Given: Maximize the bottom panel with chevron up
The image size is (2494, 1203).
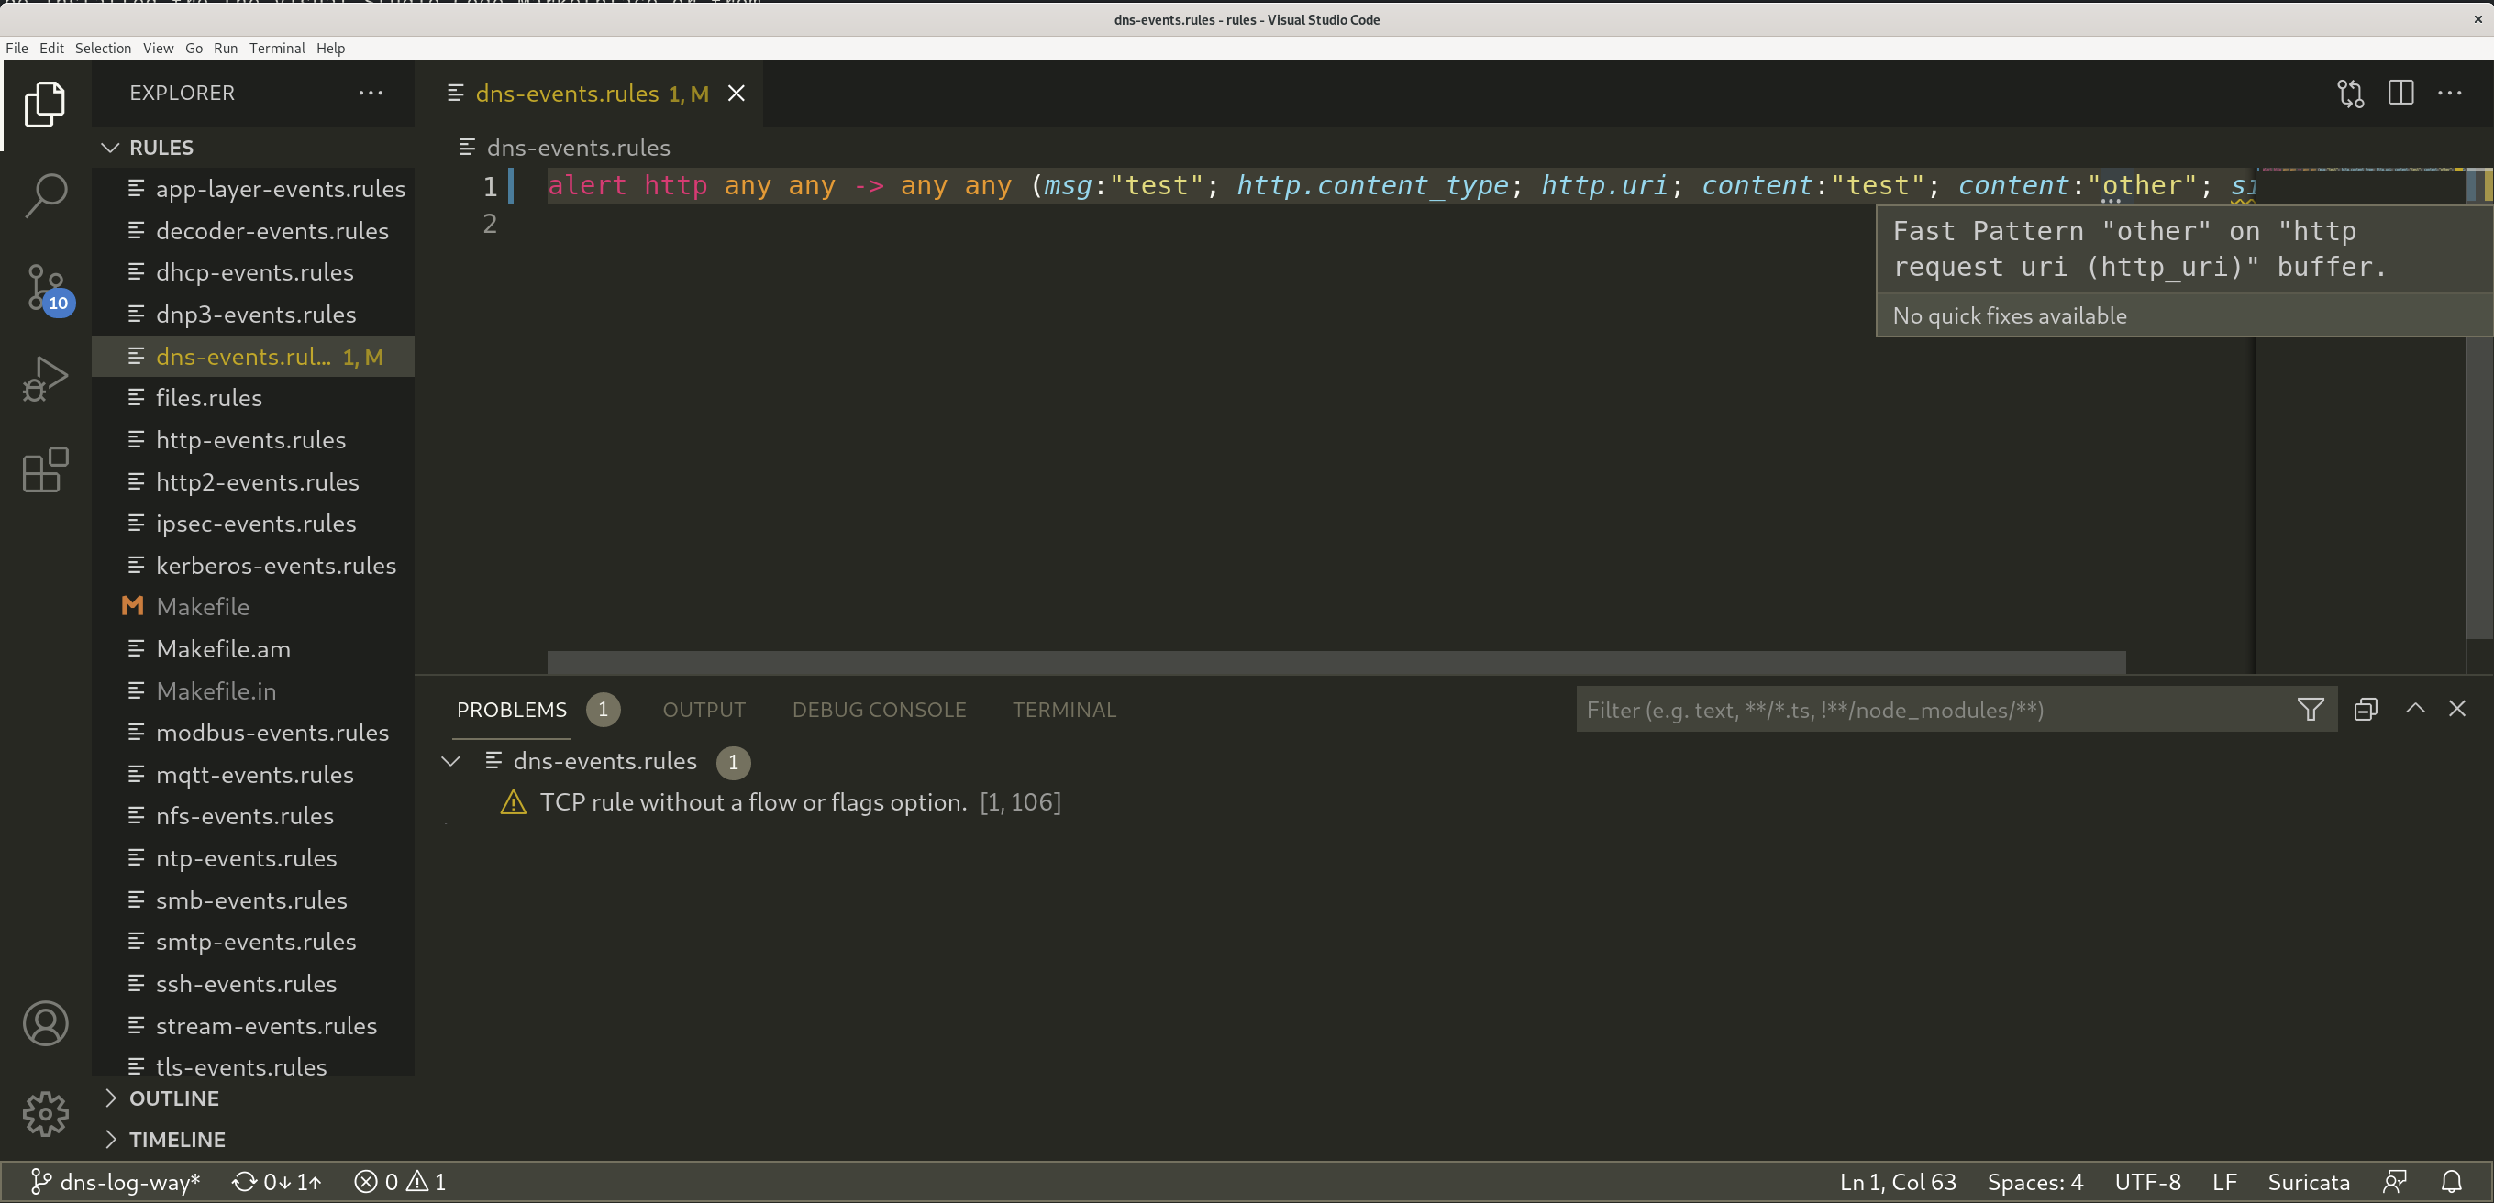Looking at the screenshot, I should tap(2414, 709).
